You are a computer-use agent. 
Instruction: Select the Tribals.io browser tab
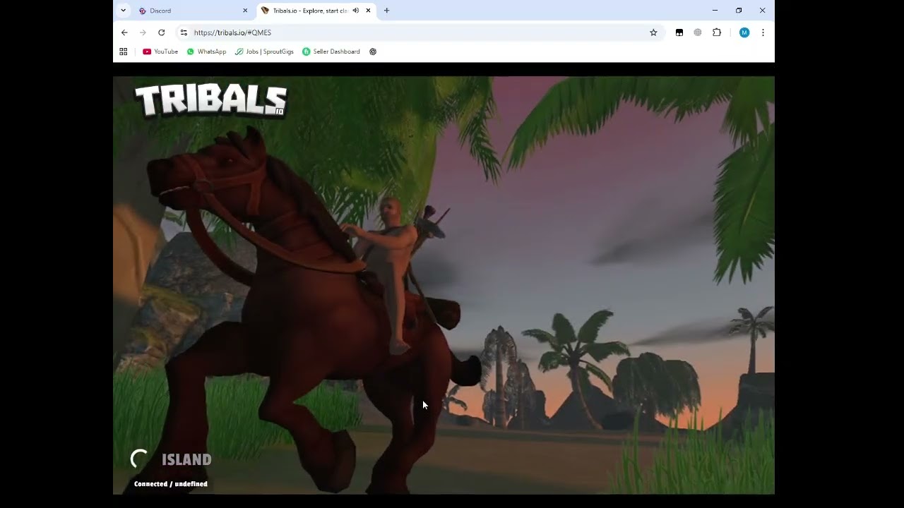(316, 11)
